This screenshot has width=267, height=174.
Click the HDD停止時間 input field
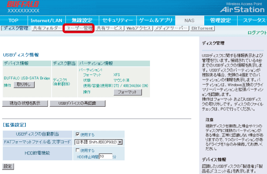point(105,156)
